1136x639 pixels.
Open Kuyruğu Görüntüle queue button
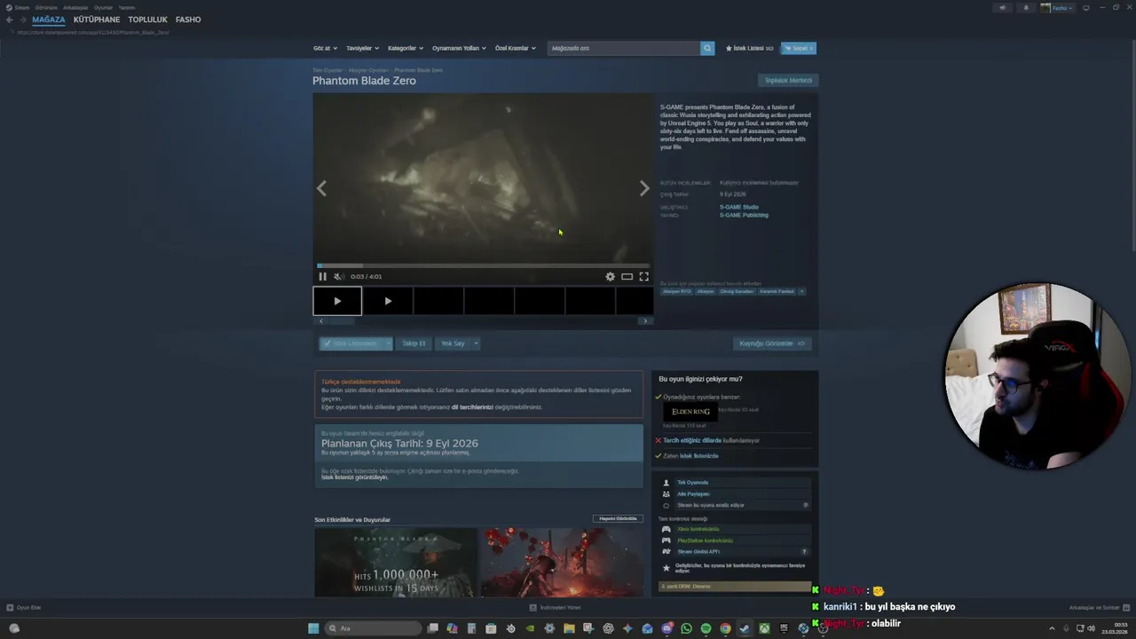tap(772, 343)
